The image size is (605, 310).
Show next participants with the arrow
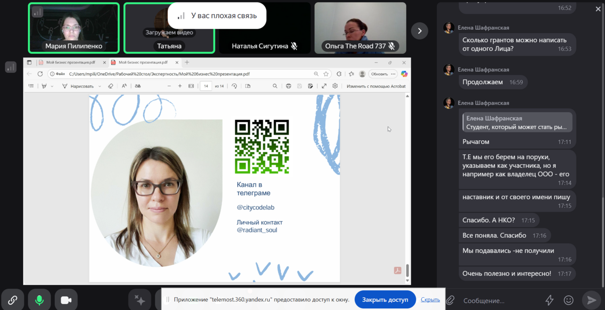(x=420, y=31)
